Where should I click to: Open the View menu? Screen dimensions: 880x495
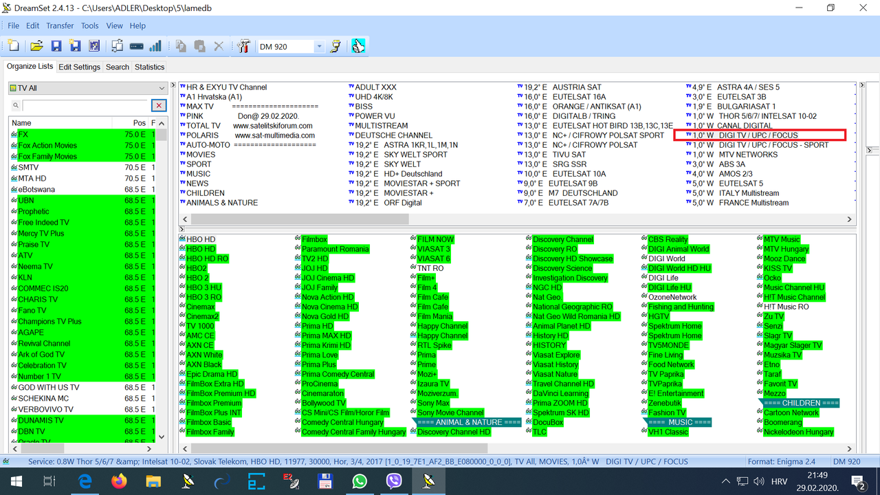[x=115, y=25]
